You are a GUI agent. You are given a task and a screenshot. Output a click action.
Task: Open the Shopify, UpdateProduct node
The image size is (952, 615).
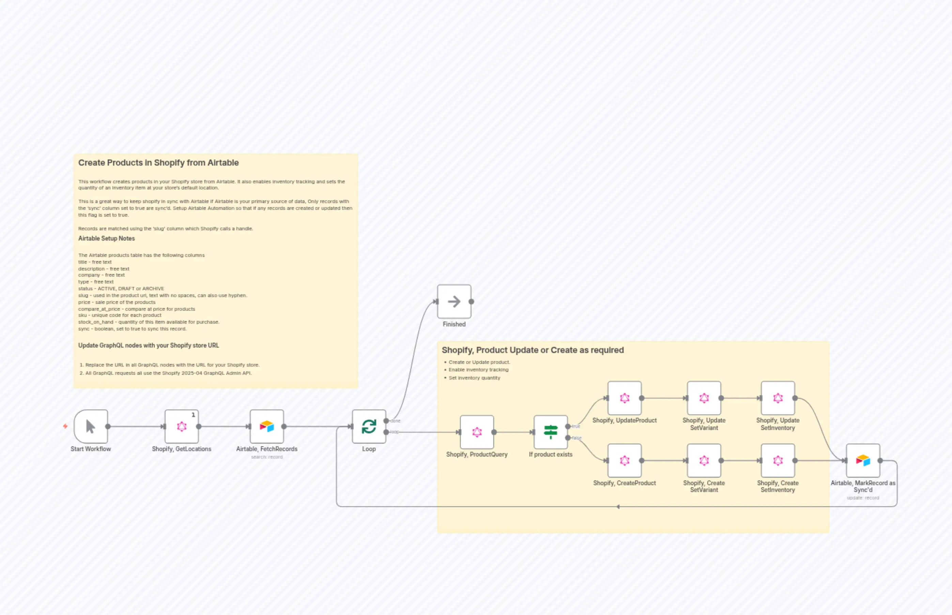point(625,398)
